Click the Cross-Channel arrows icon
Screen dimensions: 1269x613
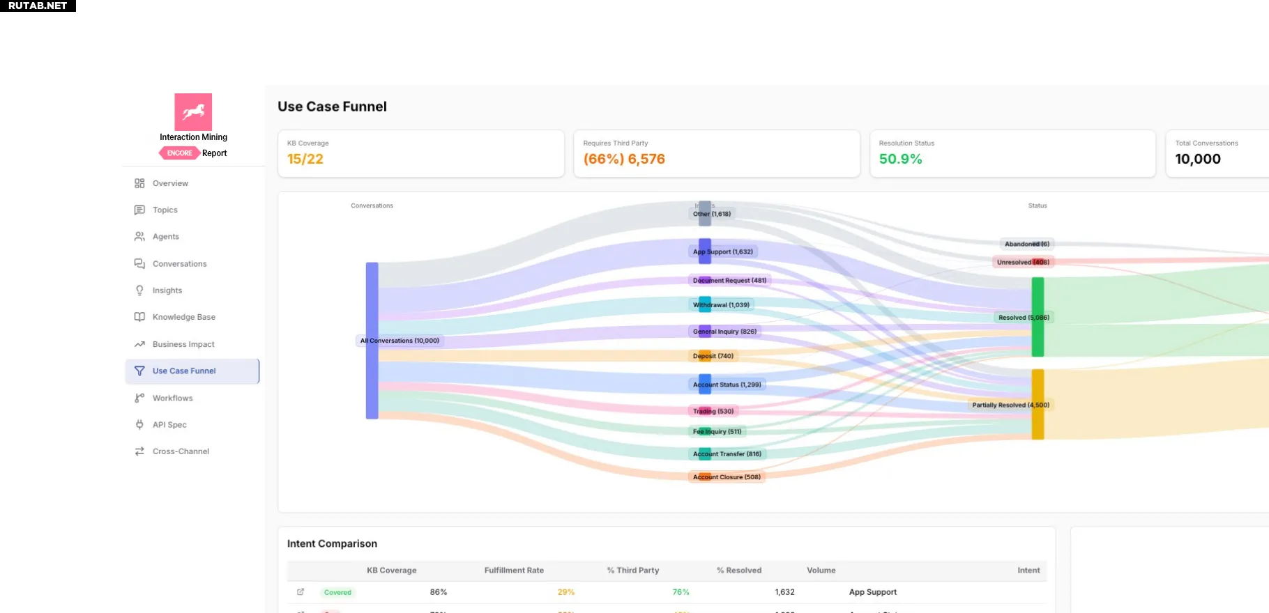tap(139, 451)
